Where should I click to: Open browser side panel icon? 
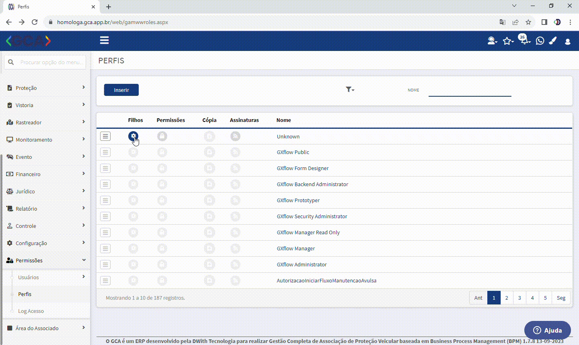544,22
